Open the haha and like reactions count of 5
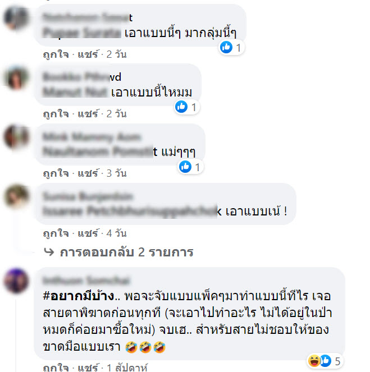This screenshot has height=372, width=370. pos(325,361)
